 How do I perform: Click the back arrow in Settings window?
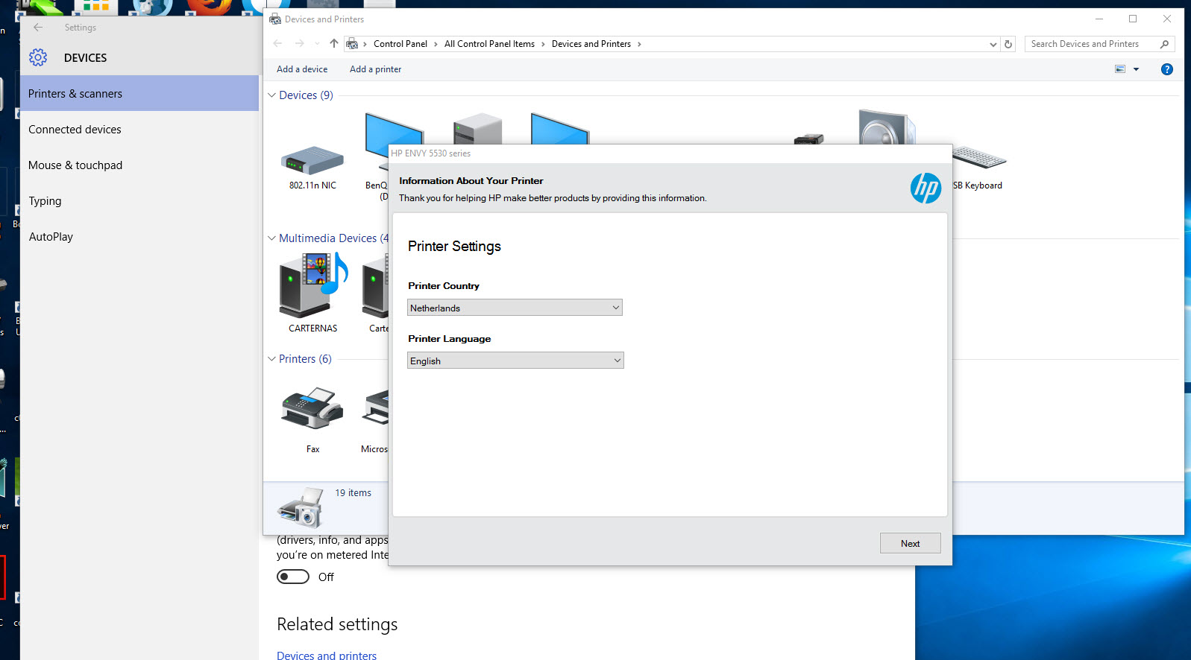pos(38,28)
